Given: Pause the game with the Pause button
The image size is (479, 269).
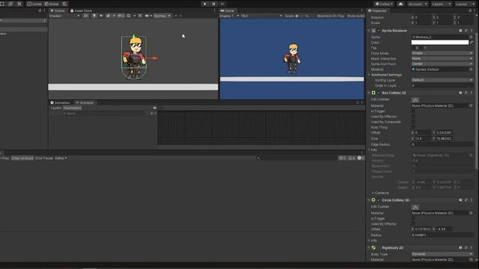Looking at the screenshot, I should (x=213, y=4).
